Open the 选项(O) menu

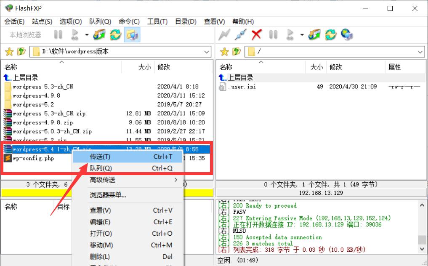(x=71, y=21)
